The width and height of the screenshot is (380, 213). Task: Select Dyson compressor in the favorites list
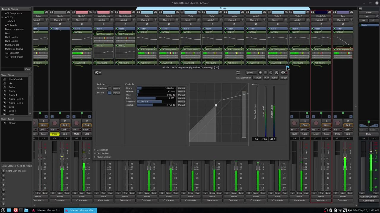coord(14,29)
